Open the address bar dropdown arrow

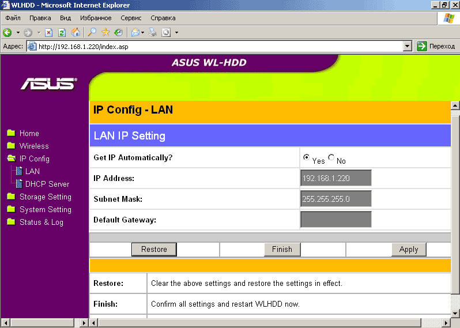coord(407,46)
